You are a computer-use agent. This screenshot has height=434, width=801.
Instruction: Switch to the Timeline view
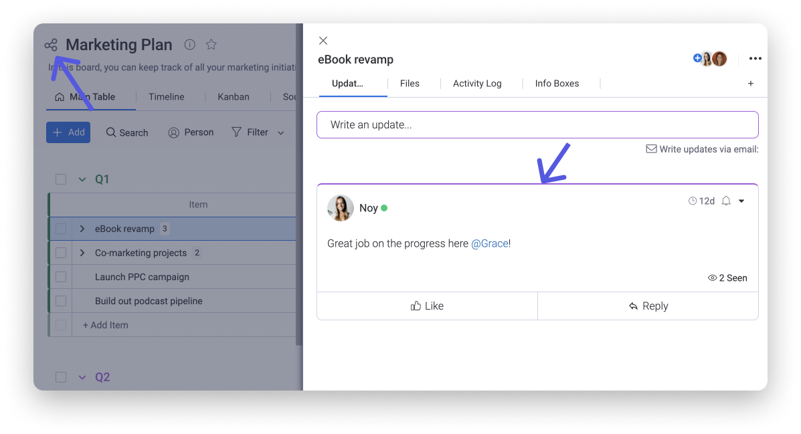pyautogui.click(x=167, y=97)
